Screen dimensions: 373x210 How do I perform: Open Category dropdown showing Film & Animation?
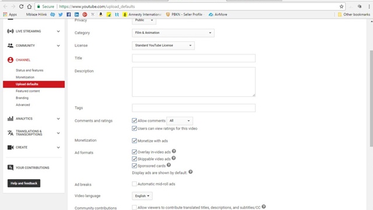(x=173, y=33)
